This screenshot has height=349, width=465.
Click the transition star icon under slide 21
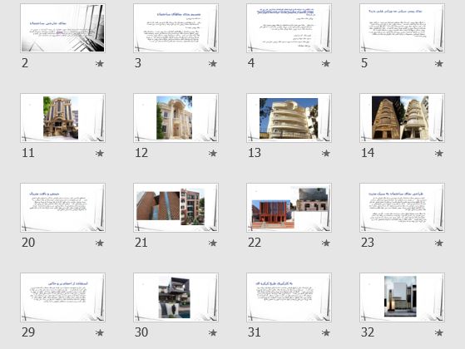(x=213, y=243)
